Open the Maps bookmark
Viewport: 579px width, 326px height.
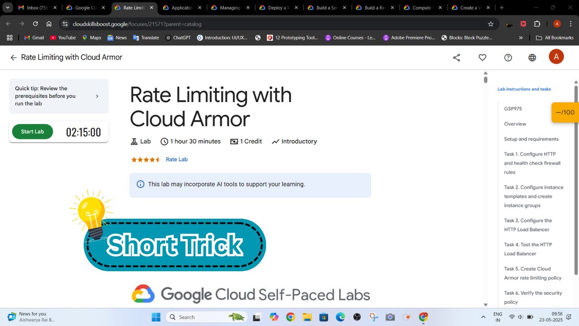tap(91, 38)
